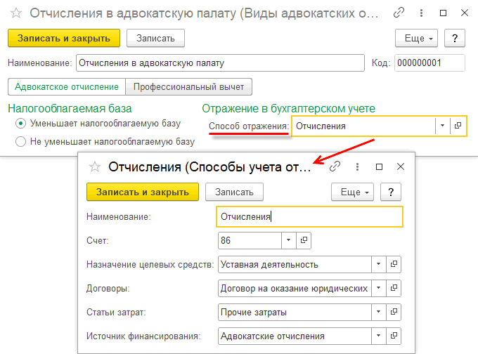Open the Счет field's open-form icon
478x354 pixels.
point(304,240)
